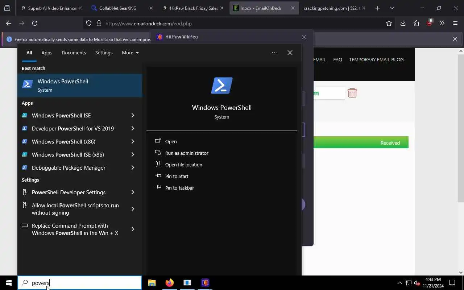The width and height of the screenshot is (464, 290).
Task: Click the PowerShell Developer Settings icon
Action: [x=25, y=192]
